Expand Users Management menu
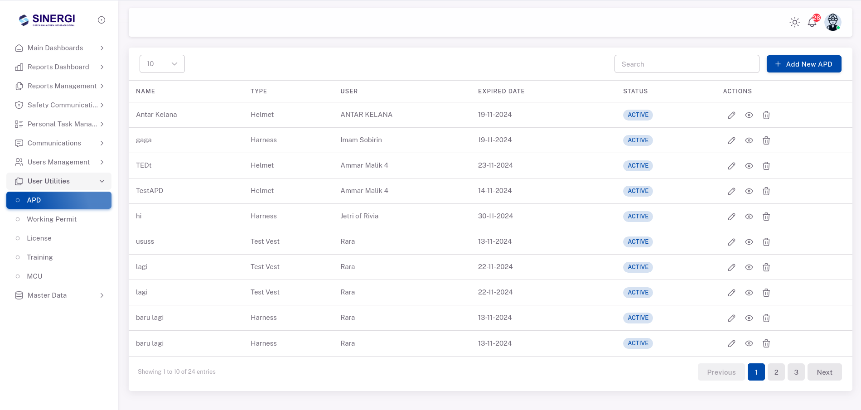The width and height of the screenshot is (861, 410). click(x=59, y=162)
